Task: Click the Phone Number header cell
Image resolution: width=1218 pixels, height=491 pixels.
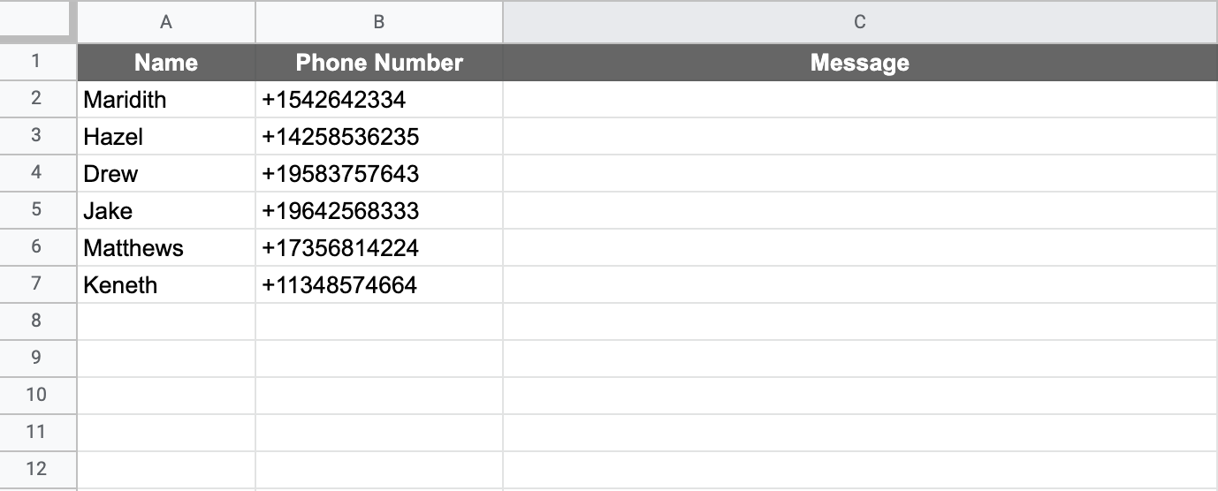Action: [x=379, y=63]
